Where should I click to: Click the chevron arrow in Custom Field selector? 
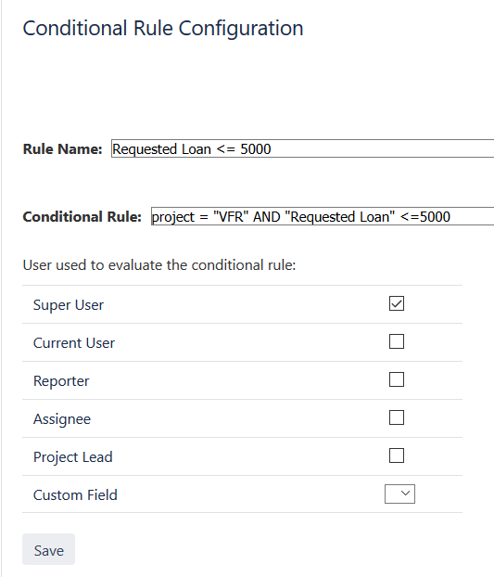click(405, 494)
